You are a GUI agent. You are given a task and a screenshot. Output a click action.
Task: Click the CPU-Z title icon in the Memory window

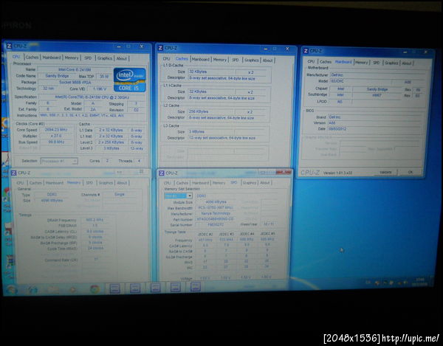13,173
